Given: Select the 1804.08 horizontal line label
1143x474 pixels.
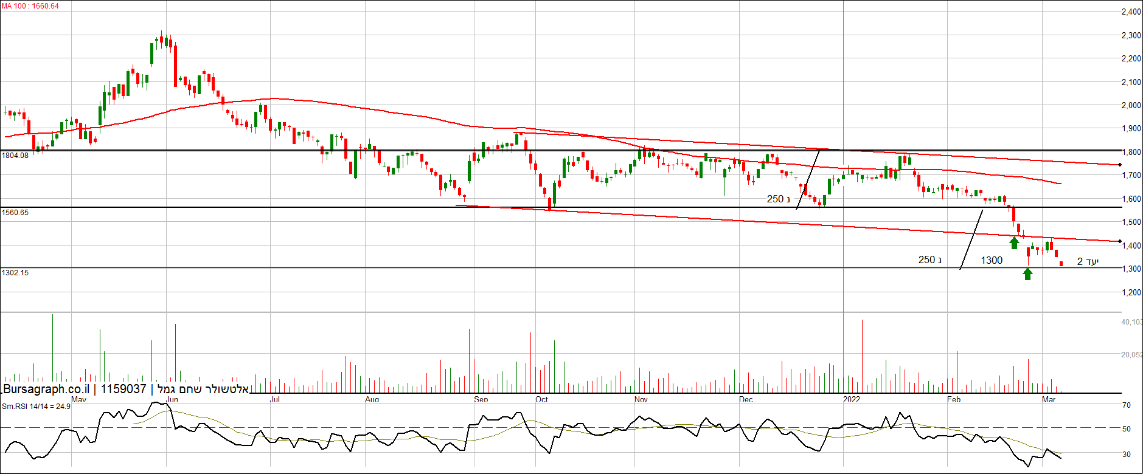Looking at the screenshot, I should pos(15,156).
